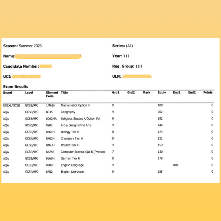Click the Dist. value for English Language
This screenshot has width=221, height=221.
(176, 165)
